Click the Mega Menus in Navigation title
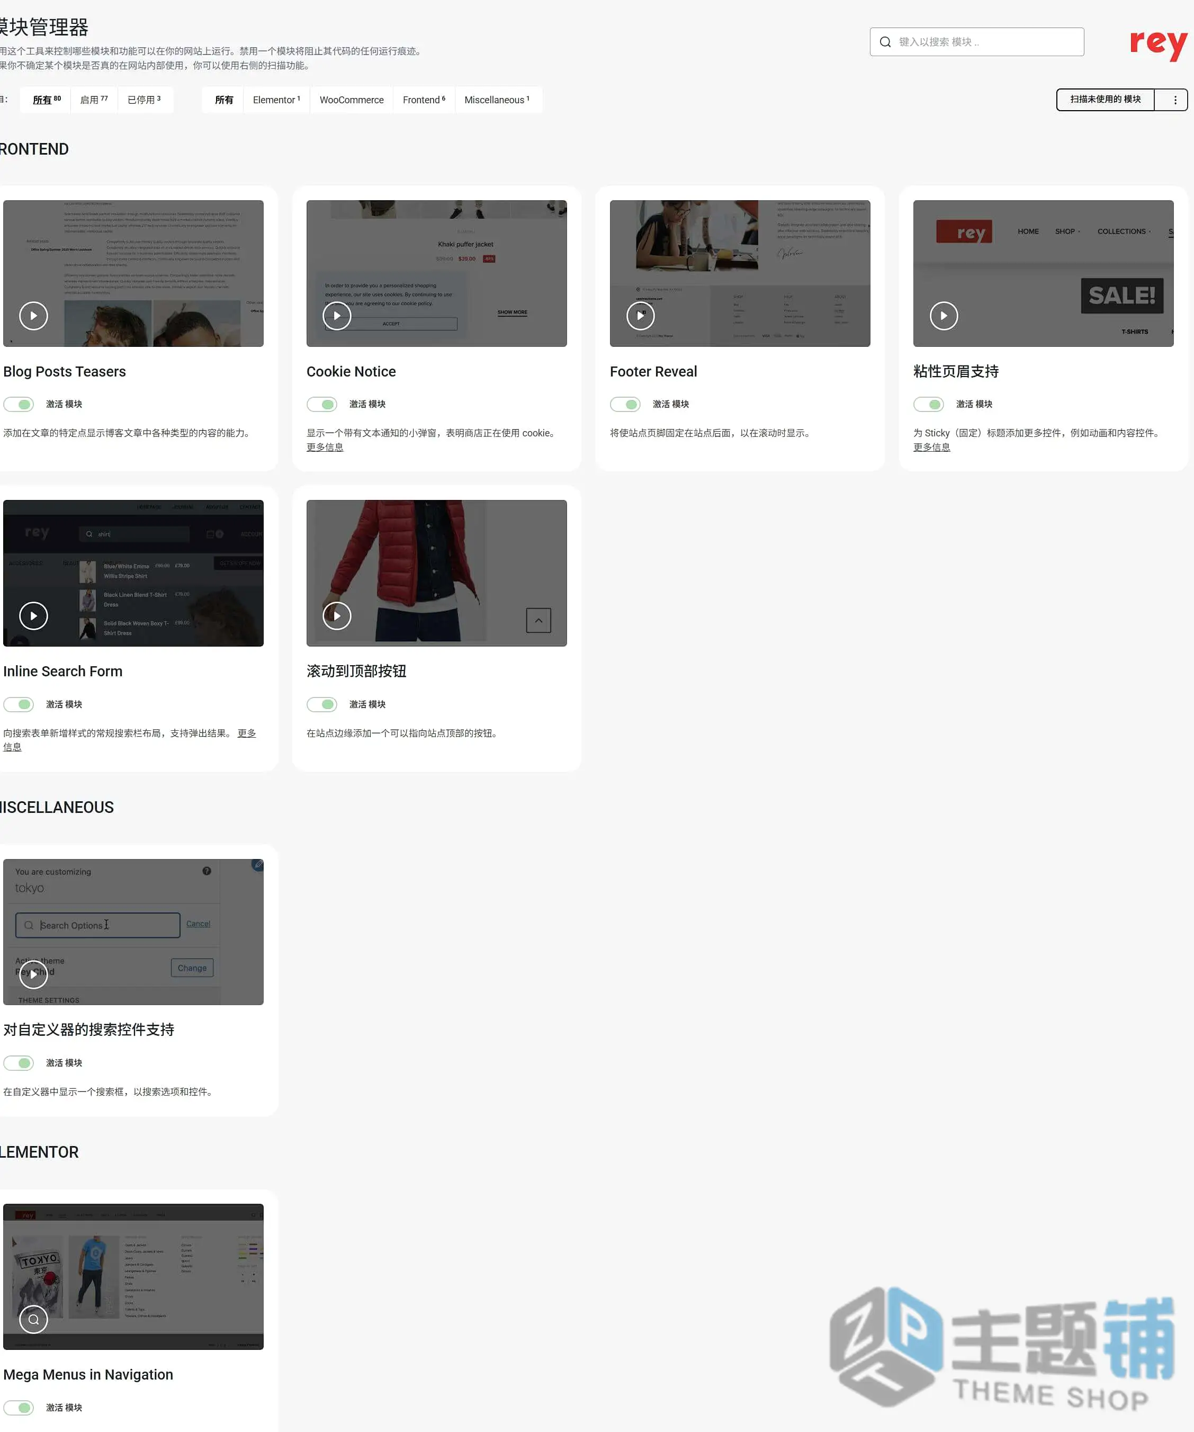Image resolution: width=1194 pixels, height=1432 pixels. pos(88,1375)
